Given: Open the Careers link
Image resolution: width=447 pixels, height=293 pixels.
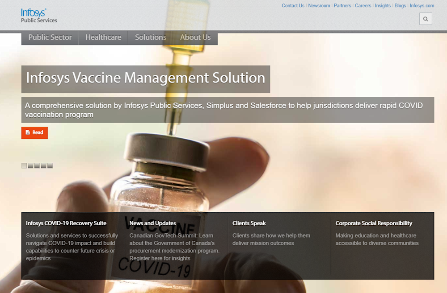Looking at the screenshot, I should pyautogui.click(x=363, y=5).
